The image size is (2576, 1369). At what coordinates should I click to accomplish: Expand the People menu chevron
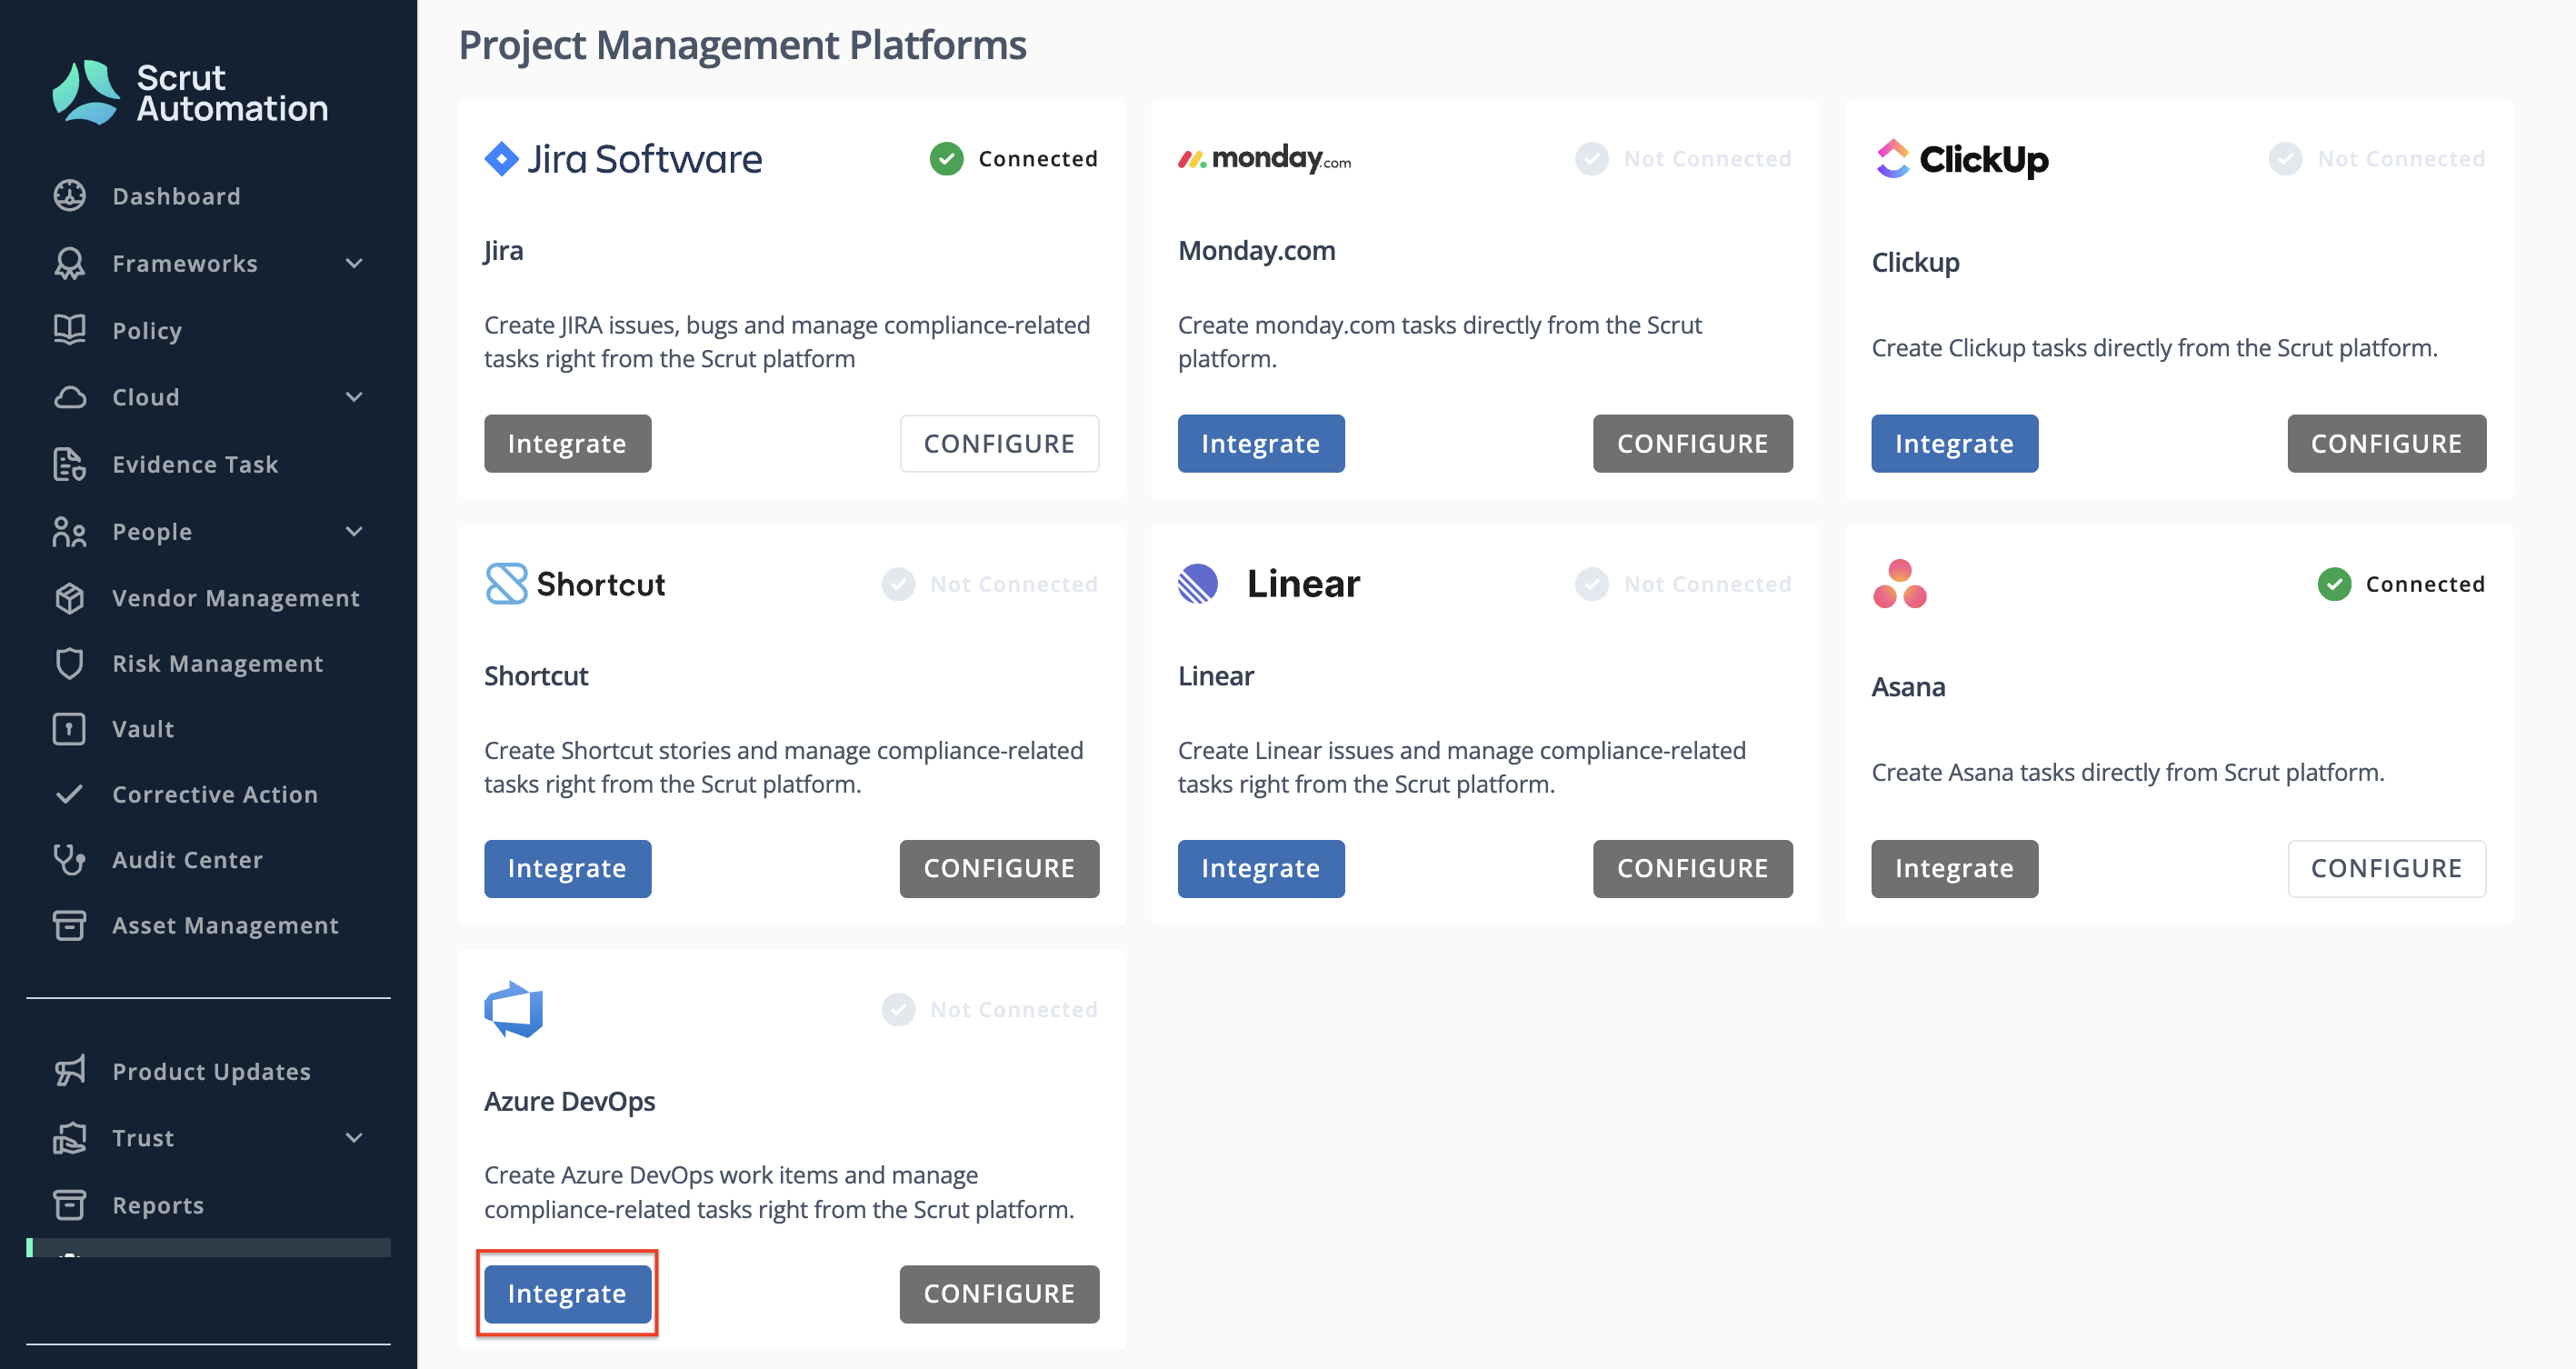pos(354,531)
